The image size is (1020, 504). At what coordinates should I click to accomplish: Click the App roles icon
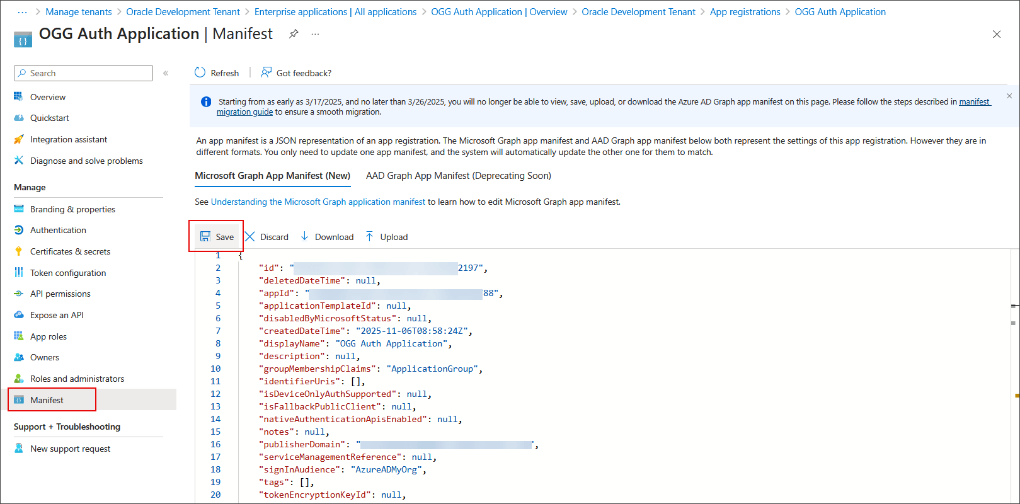(x=18, y=336)
